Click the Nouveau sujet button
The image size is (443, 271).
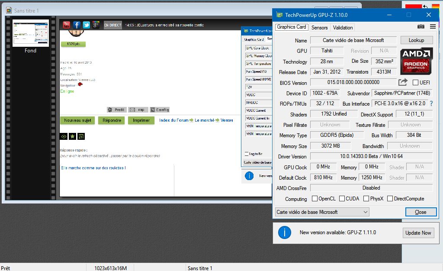[77, 120]
